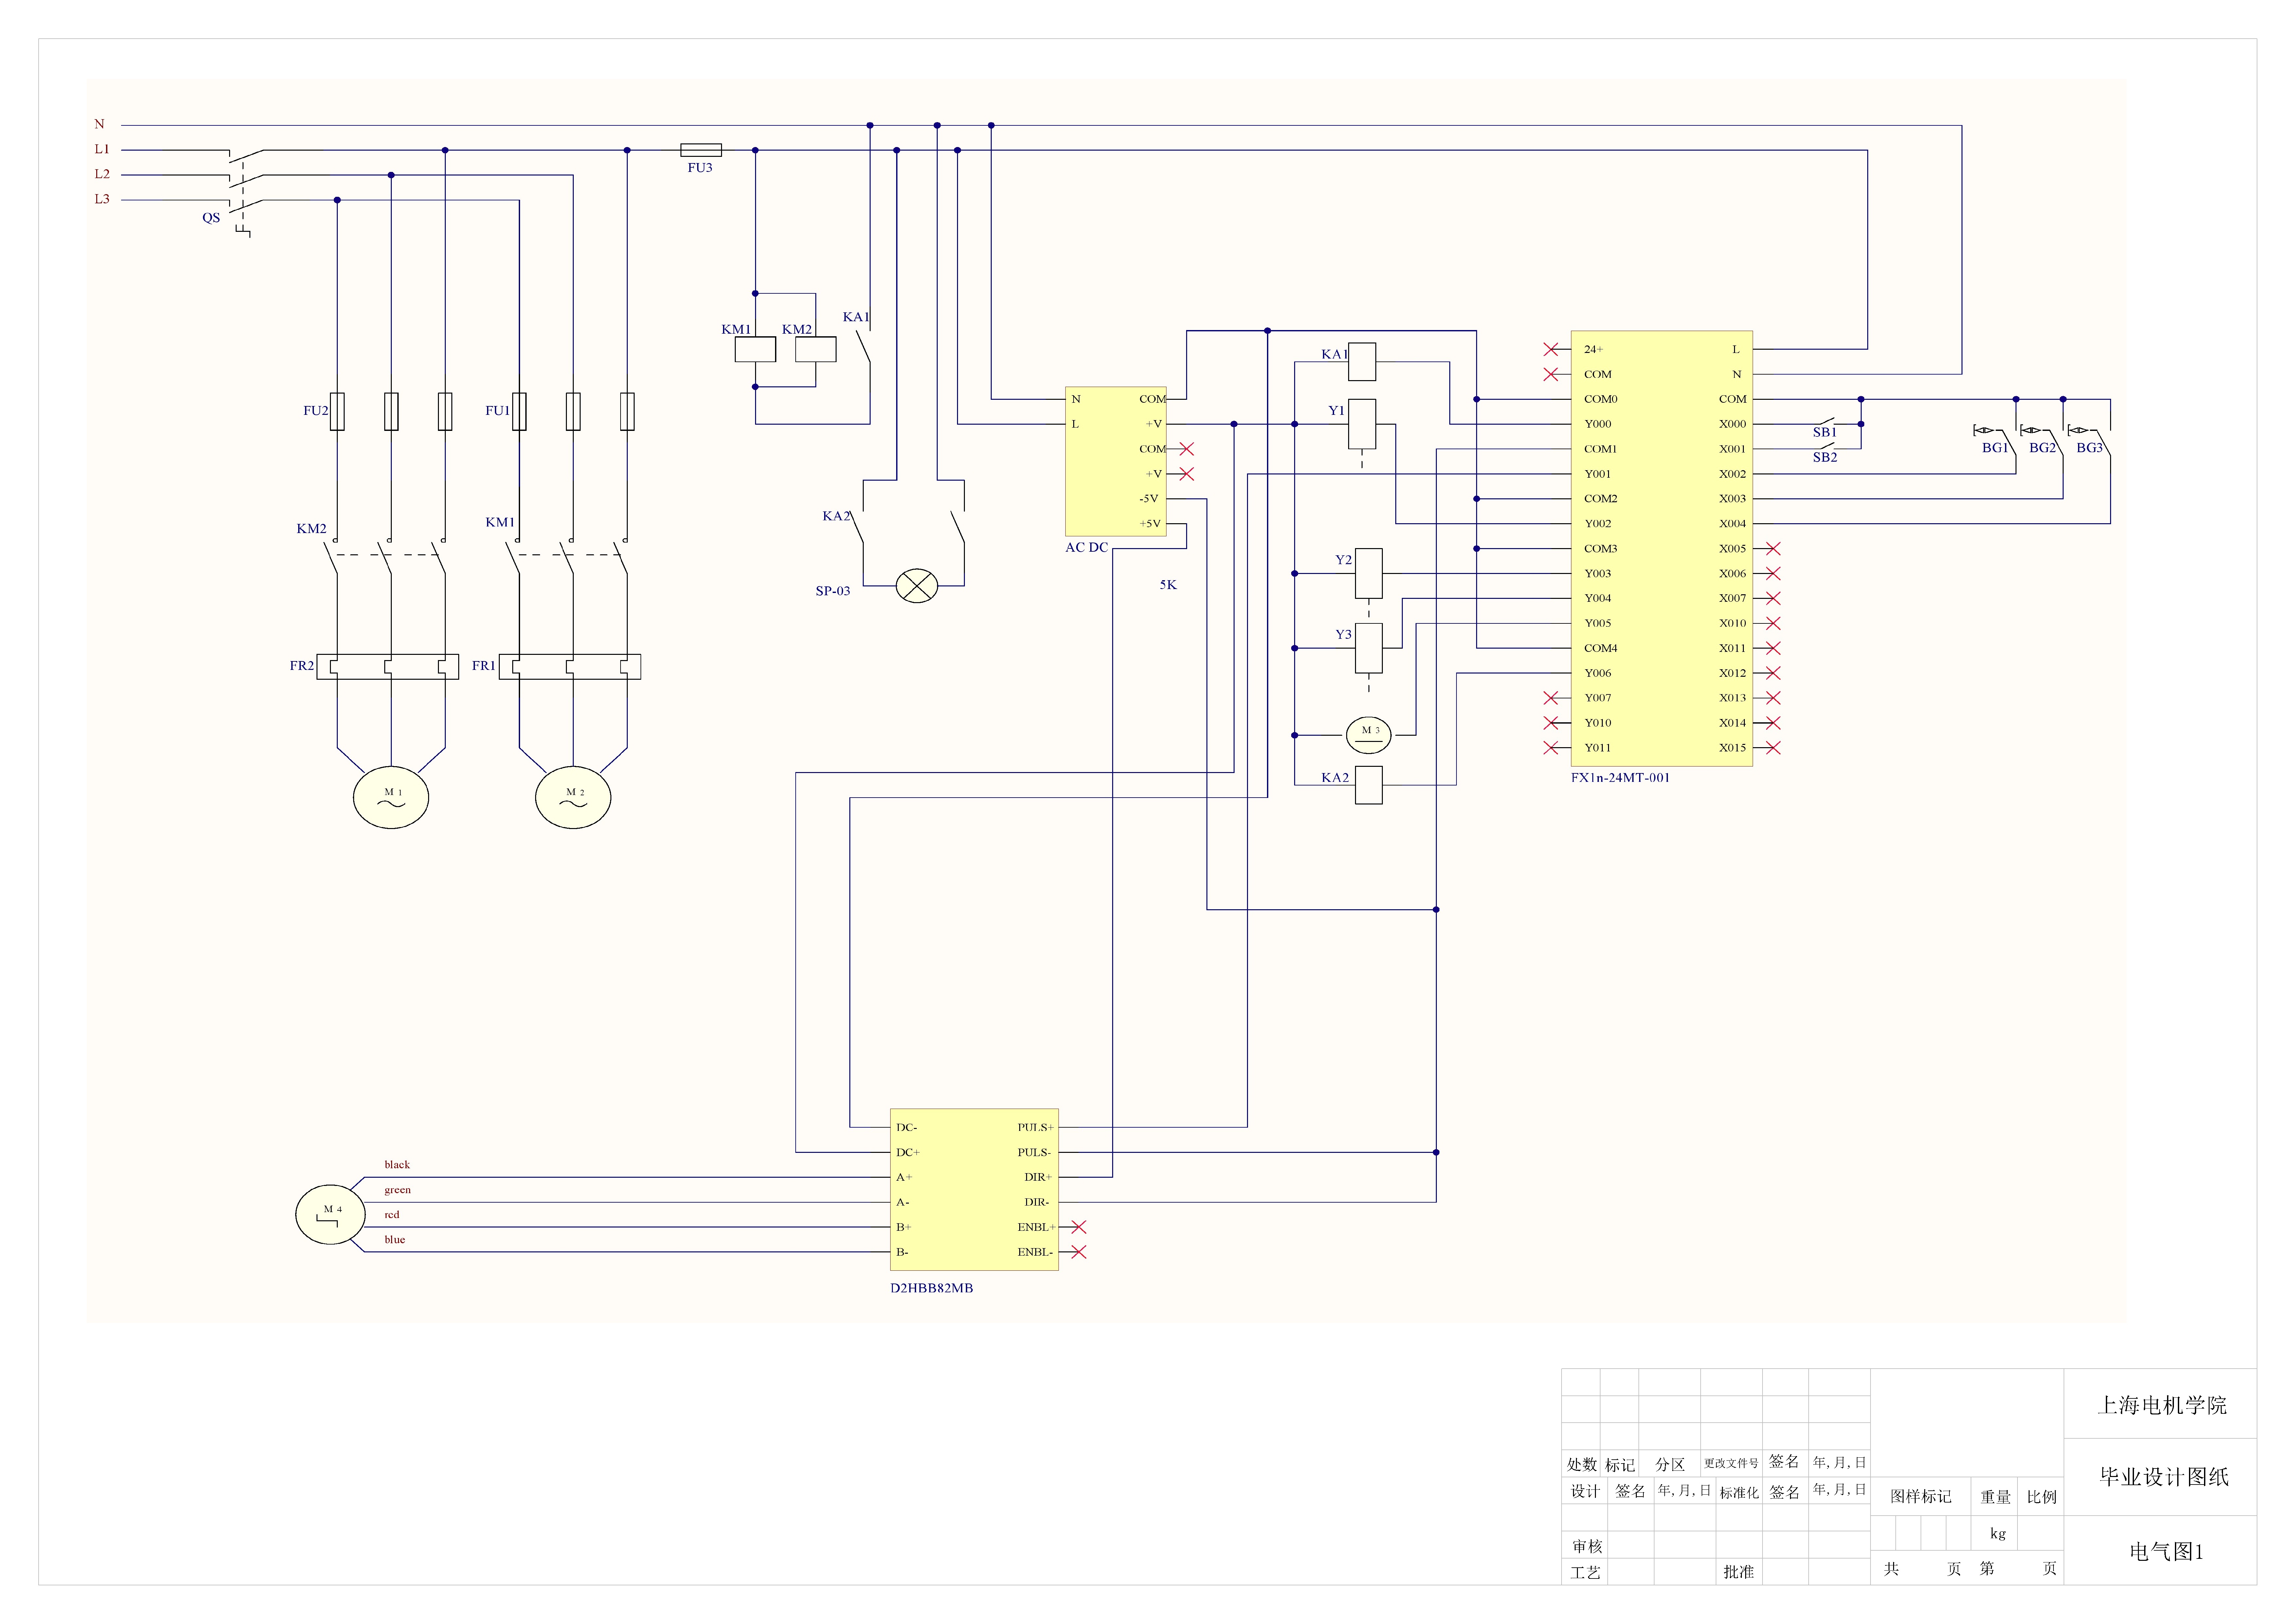The height and width of the screenshot is (1624, 2296).
Task: Click the black wire color label
Action: [397, 1165]
